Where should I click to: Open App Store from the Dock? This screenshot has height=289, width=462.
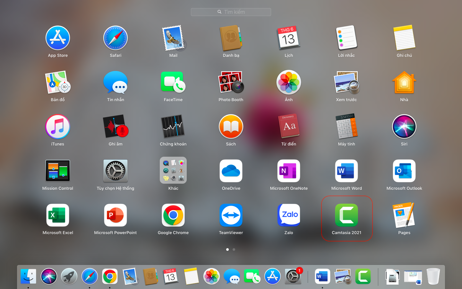[x=272, y=276]
